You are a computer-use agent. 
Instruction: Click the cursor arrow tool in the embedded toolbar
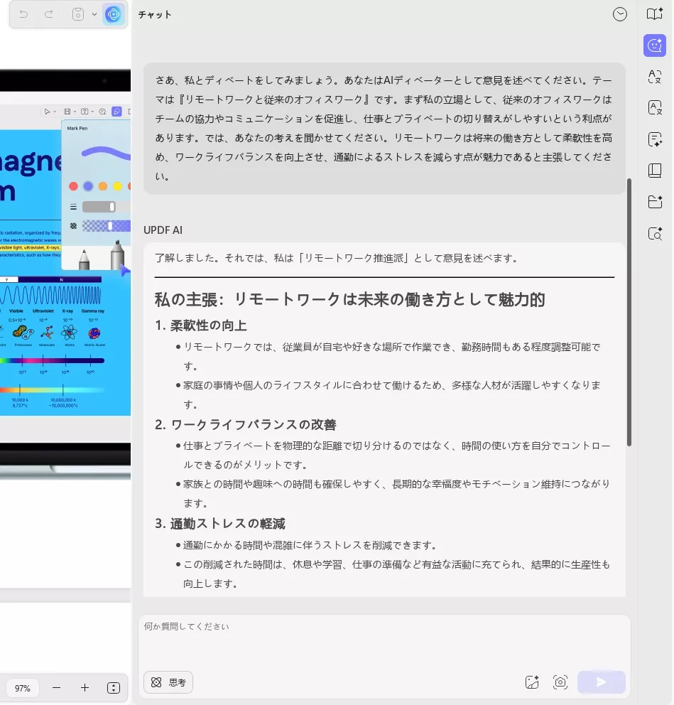pyautogui.click(x=47, y=112)
